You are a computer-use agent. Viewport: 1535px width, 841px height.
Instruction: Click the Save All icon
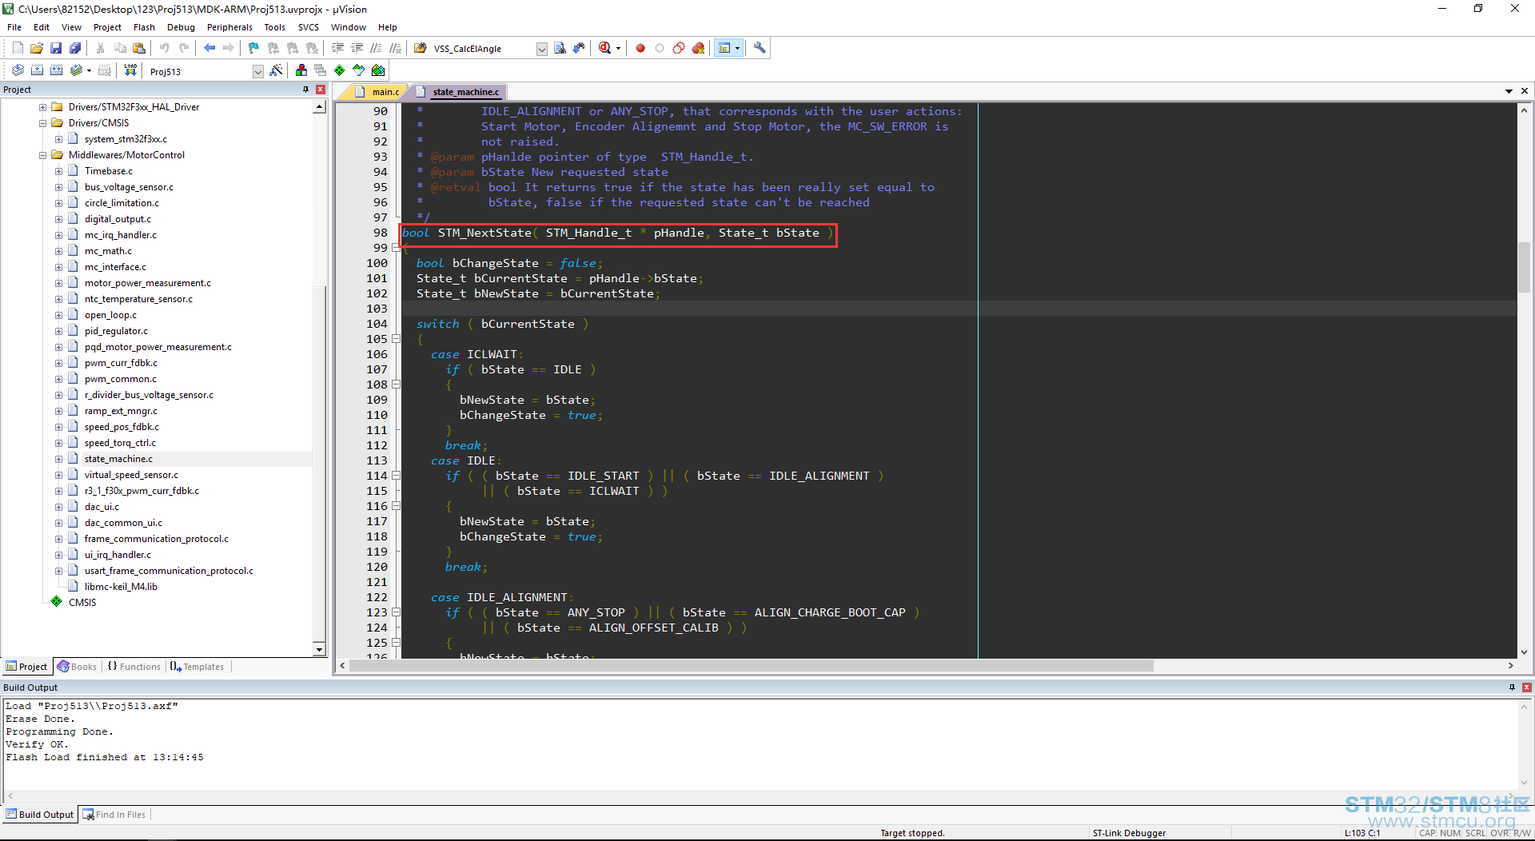coord(75,48)
